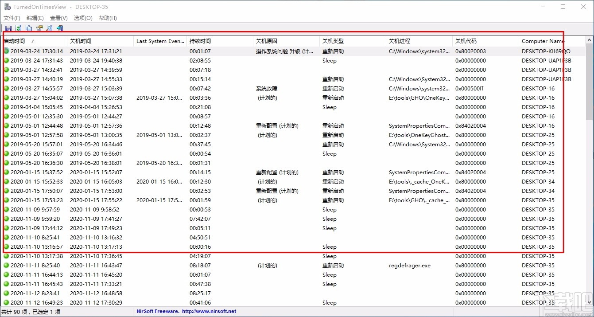Click shutdown reason 操作系统问题 升级
This screenshot has width=594, height=317.
pos(285,51)
